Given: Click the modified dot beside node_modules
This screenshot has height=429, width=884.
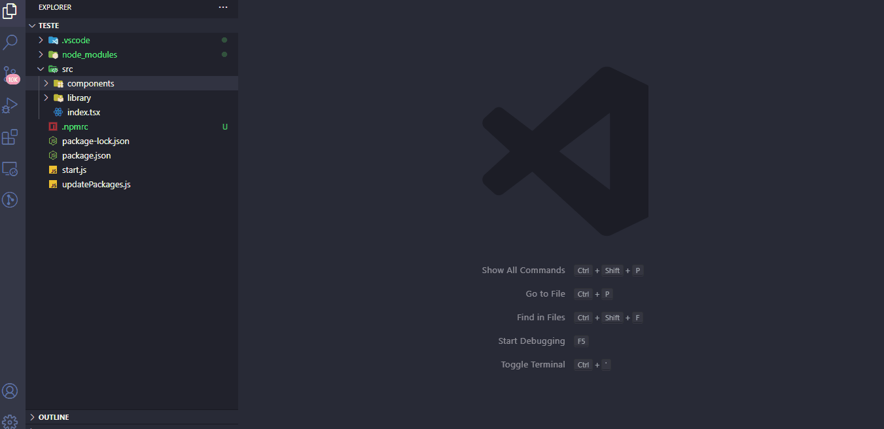Looking at the screenshot, I should tap(224, 54).
